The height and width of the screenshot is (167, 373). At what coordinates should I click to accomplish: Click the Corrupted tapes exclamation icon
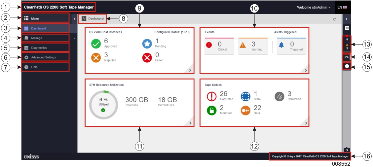tap(211, 96)
